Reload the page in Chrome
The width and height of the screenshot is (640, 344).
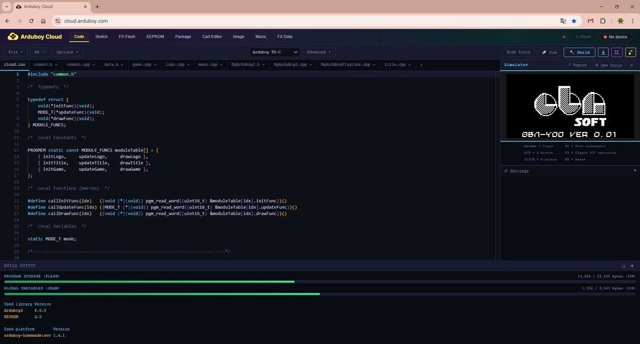tap(31, 21)
